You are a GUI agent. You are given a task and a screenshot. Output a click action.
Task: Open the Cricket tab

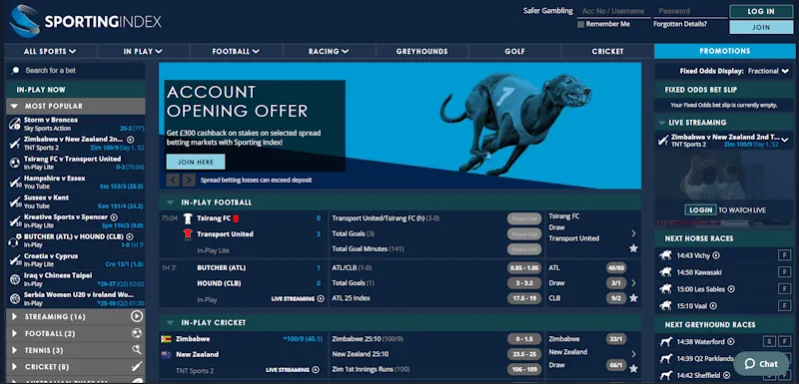point(607,51)
